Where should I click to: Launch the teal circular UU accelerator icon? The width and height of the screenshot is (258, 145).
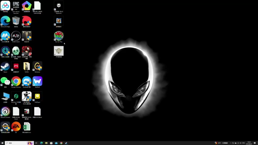[5, 51]
